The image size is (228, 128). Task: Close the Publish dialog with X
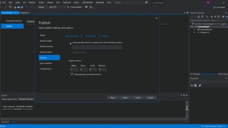(156, 18)
